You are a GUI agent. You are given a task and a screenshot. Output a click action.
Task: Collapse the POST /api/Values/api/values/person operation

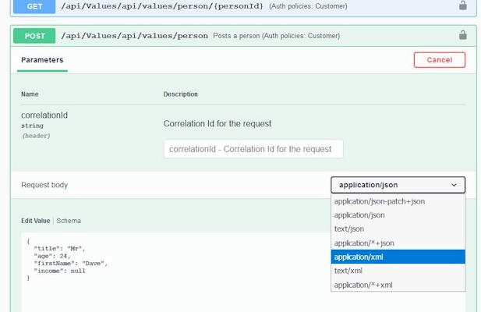243,36
